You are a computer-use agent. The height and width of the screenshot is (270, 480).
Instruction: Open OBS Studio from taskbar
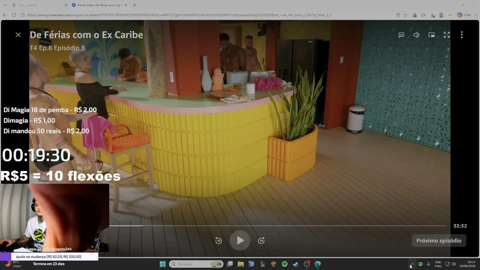307,264
